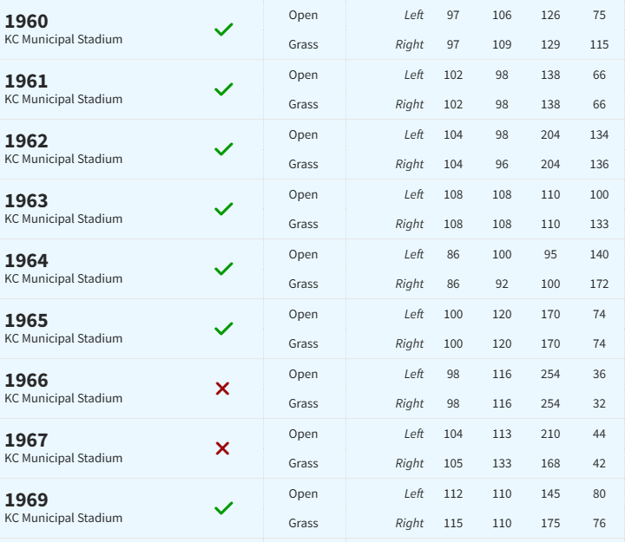
Task: Select the Right label for 1964
Action: (x=410, y=284)
